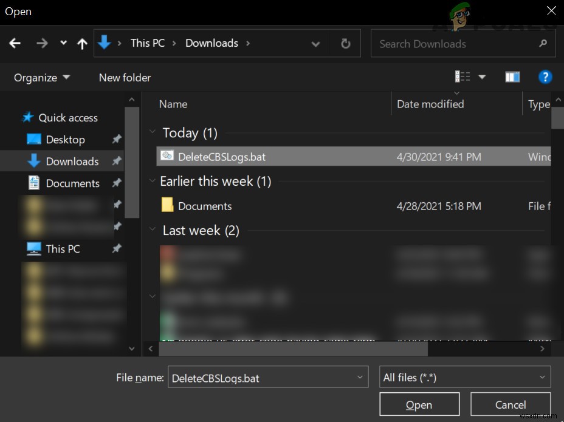This screenshot has width=564, height=422.
Task: Click the search magnifier in Search Downloads
Action: 543,43
